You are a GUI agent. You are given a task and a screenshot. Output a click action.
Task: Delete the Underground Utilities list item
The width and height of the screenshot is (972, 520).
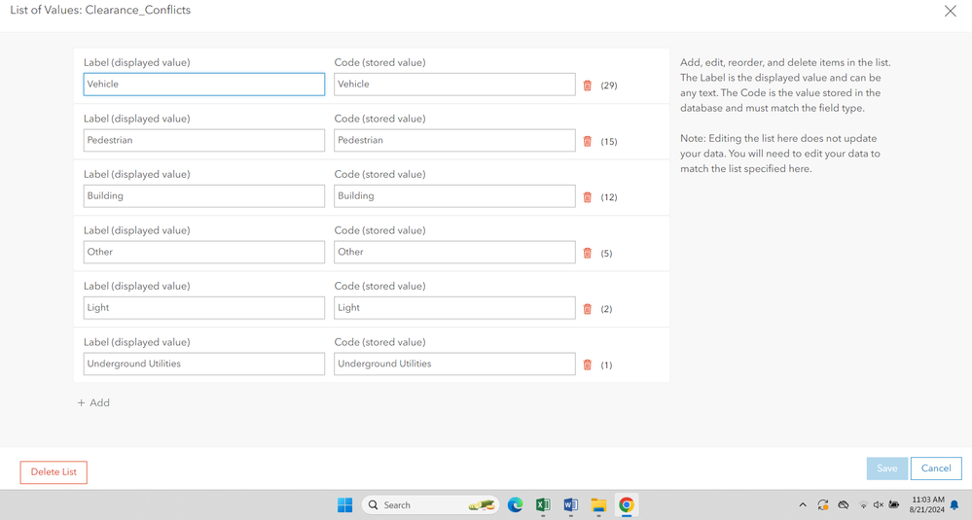click(x=587, y=364)
